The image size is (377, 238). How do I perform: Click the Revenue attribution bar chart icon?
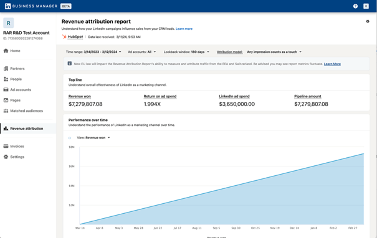pos(6,129)
